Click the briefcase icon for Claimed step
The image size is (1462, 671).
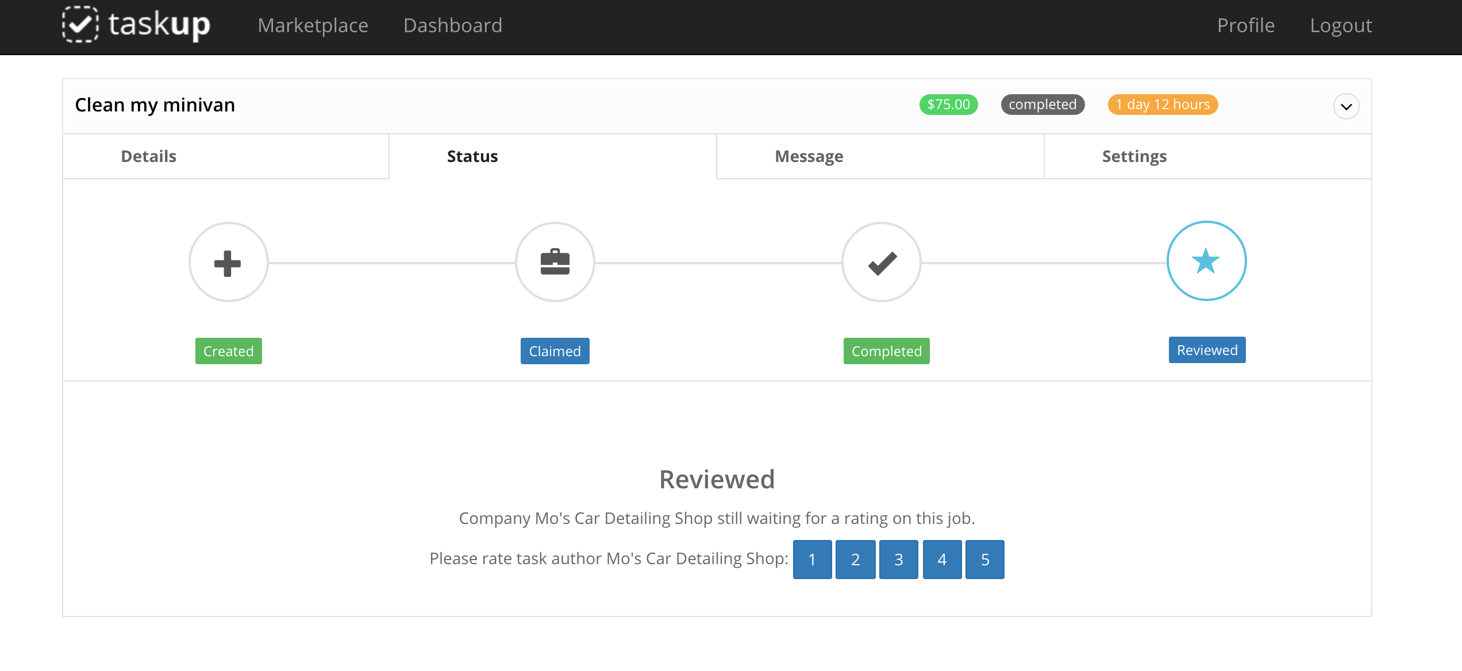pyautogui.click(x=555, y=263)
